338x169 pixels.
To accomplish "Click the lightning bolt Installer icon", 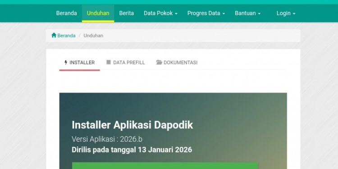I will (x=66, y=63).
